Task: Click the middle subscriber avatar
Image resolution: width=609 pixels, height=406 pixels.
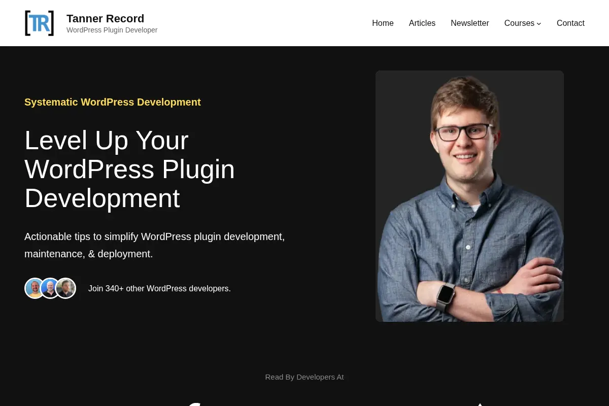Action: [50, 288]
